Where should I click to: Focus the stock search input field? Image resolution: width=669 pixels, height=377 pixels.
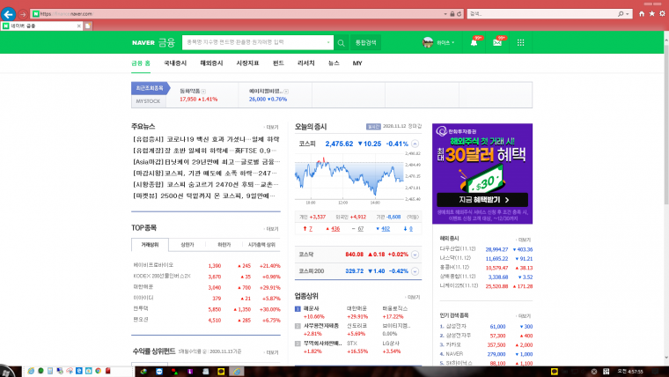click(254, 42)
